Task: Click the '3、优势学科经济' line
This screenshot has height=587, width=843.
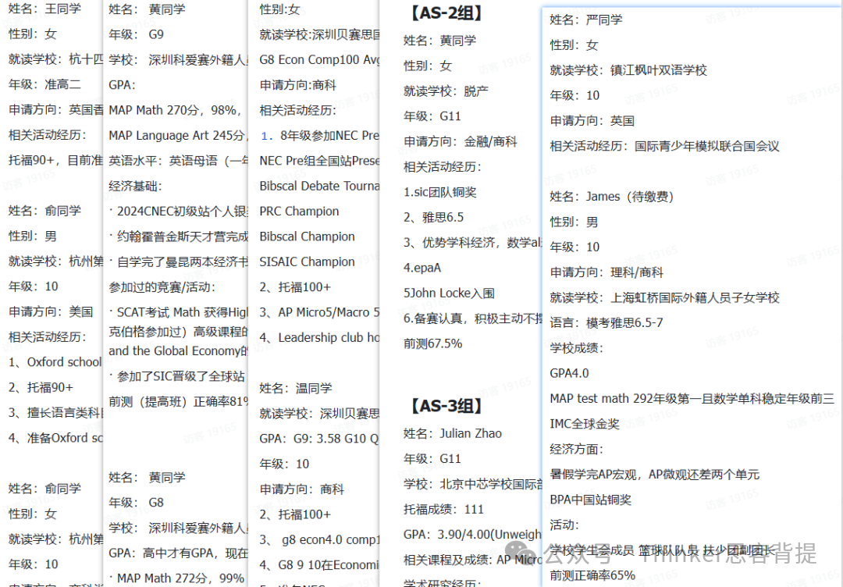Action: coord(473,243)
